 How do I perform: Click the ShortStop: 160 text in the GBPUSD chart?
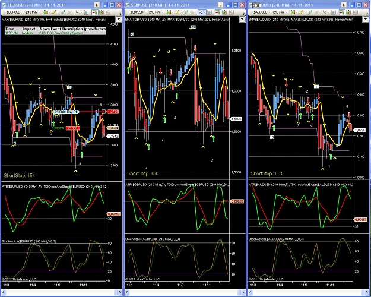pyautogui.click(x=143, y=173)
